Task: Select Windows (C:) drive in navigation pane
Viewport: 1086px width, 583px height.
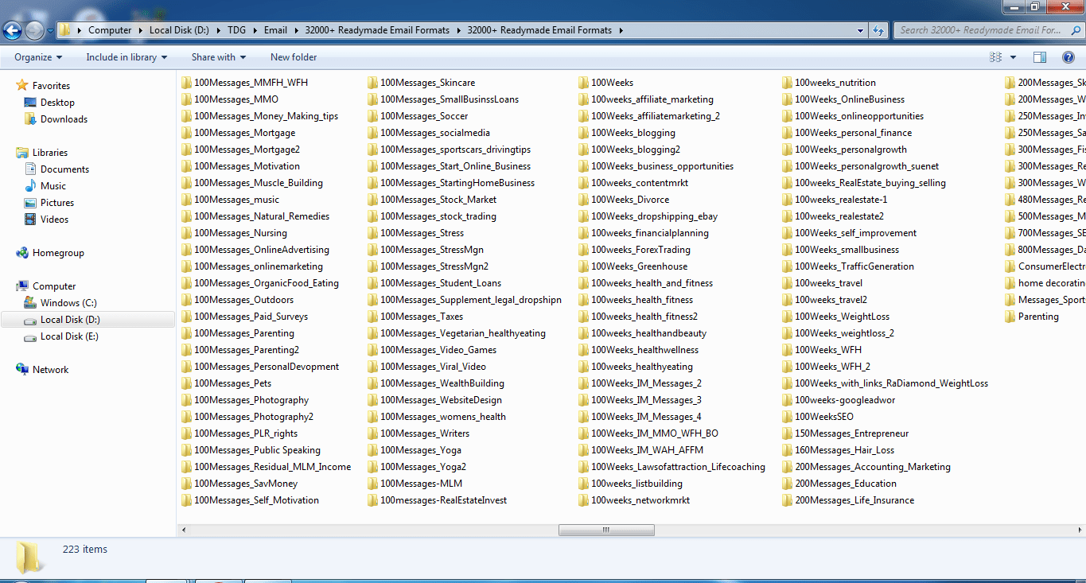Action: [x=68, y=303]
